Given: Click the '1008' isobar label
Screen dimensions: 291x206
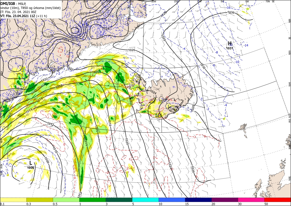Looking at the screenshot, I should (46, 160).
